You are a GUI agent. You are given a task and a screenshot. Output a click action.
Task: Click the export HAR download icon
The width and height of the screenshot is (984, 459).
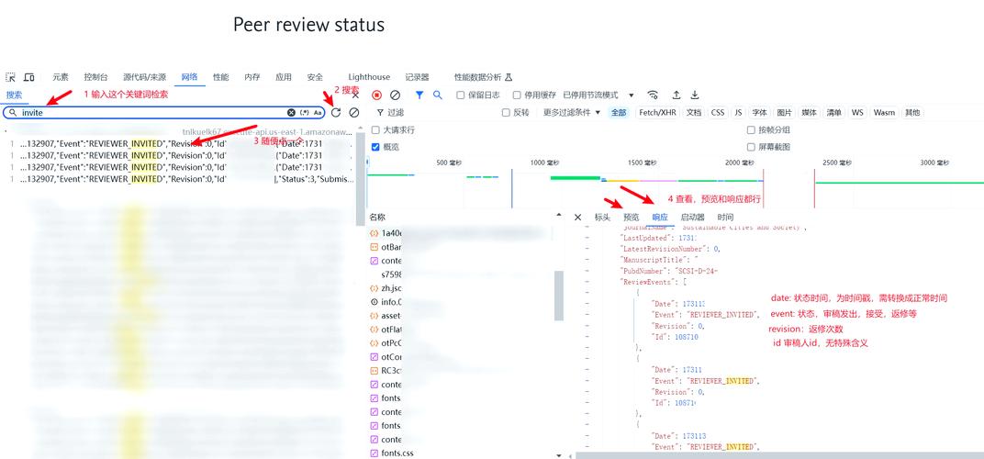[x=695, y=95]
